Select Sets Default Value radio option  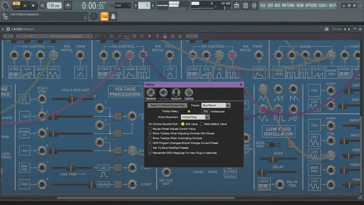tap(202, 124)
